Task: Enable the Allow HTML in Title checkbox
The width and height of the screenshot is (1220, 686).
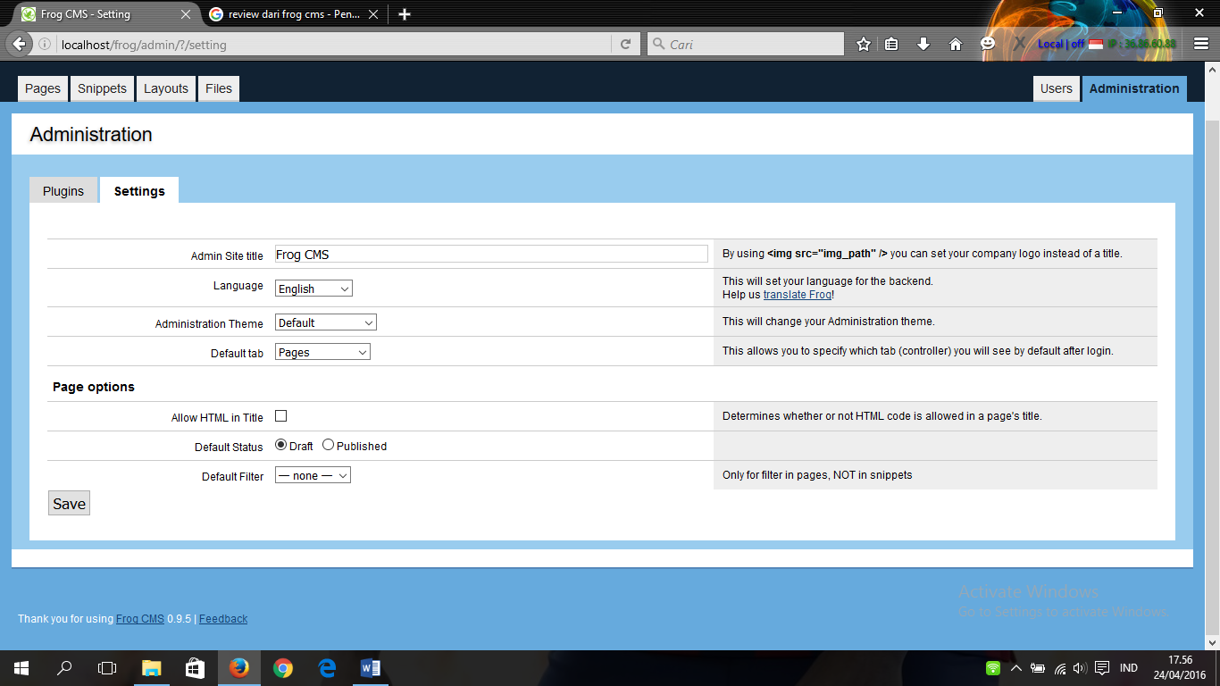Action: pos(280,416)
